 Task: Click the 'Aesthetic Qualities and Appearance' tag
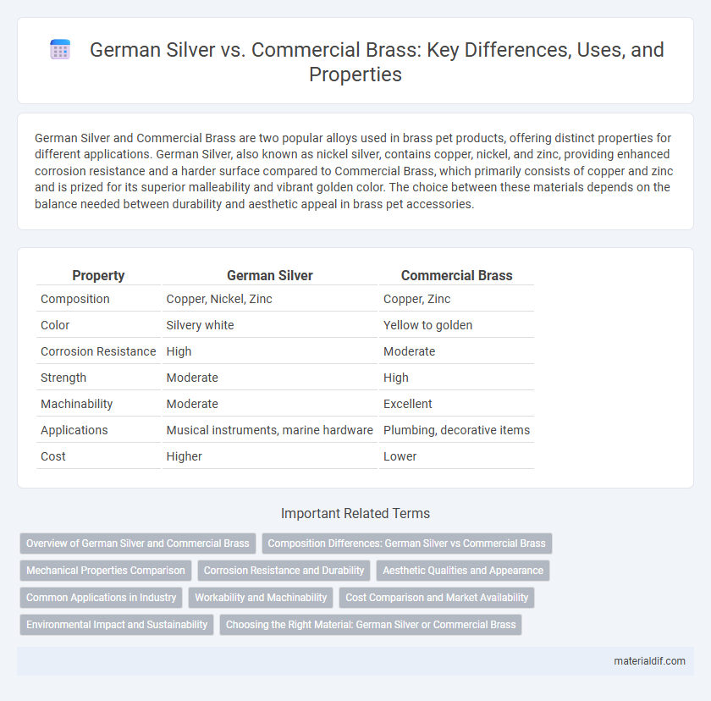pyautogui.click(x=463, y=571)
